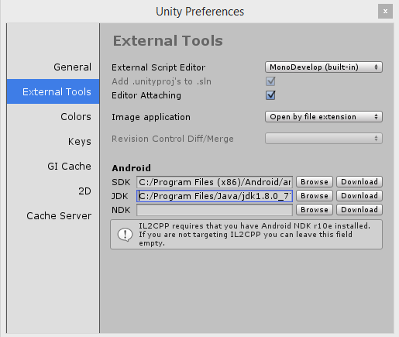Click the External Tools heading text

168,41
